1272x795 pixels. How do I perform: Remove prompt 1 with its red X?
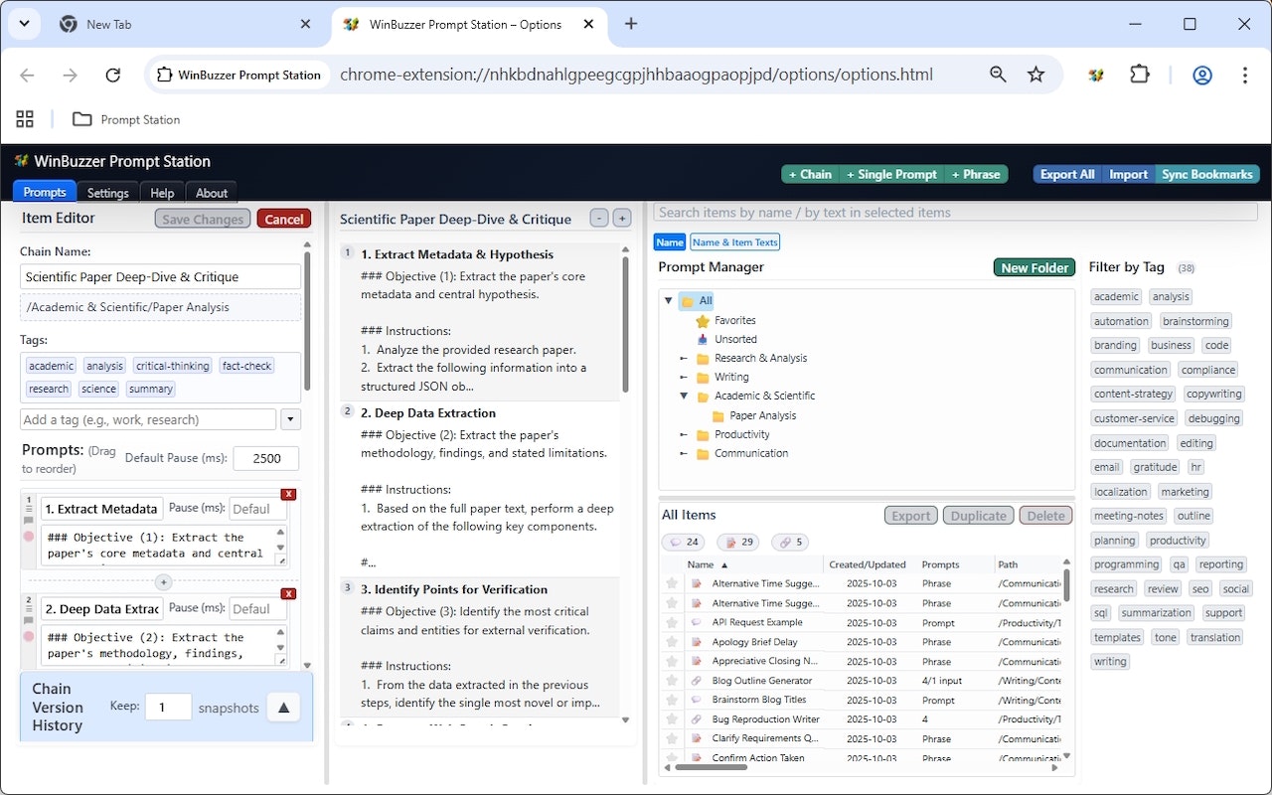pyautogui.click(x=288, y=494)
